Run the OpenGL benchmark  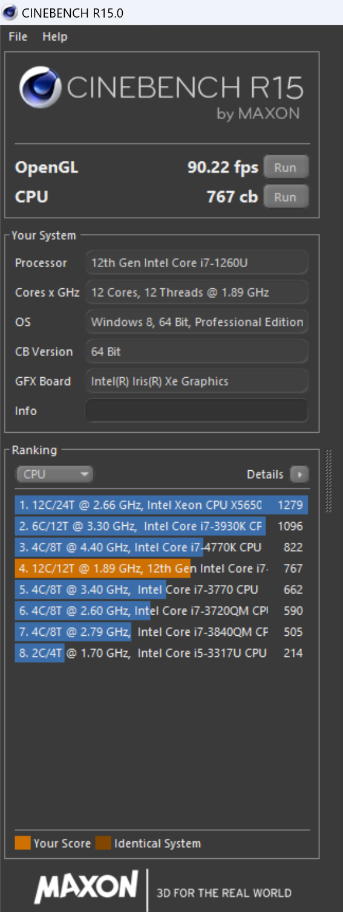pos(286,167)
